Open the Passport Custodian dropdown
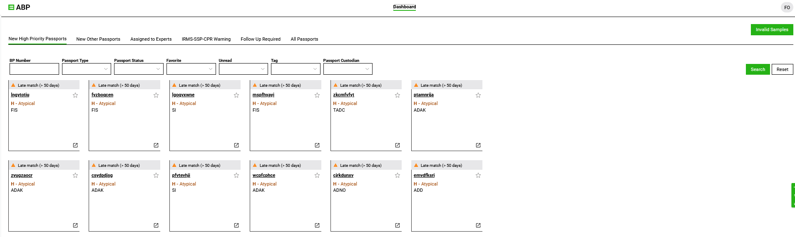The height and width of the screenshot is (237, 795). point(348,69)
